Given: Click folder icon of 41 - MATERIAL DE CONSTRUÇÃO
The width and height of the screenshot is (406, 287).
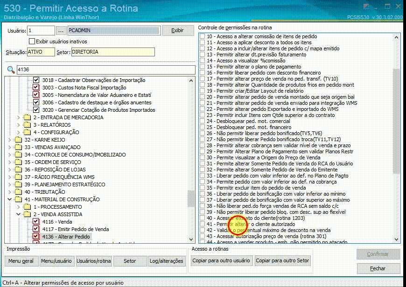Looking at the screenshot, I should pos(18,199).
